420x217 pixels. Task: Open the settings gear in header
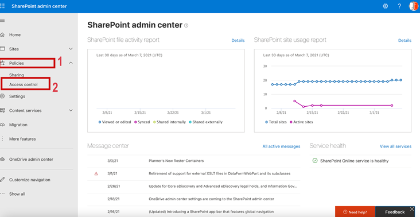385,6
